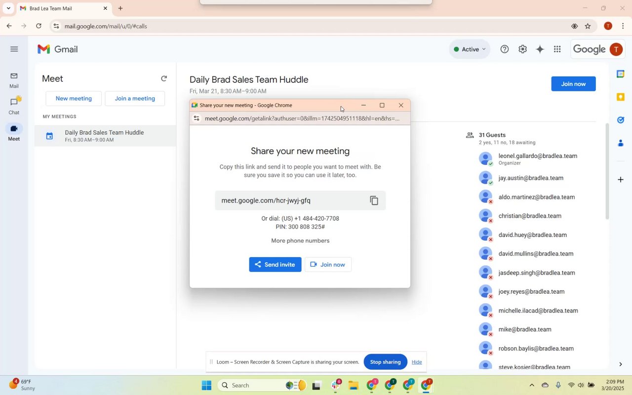Image resolution: width=632 pixels, height=395 pixels.
Task: Open the weather widget showing 69°F Sunny
Action: (x=22, y=385)
